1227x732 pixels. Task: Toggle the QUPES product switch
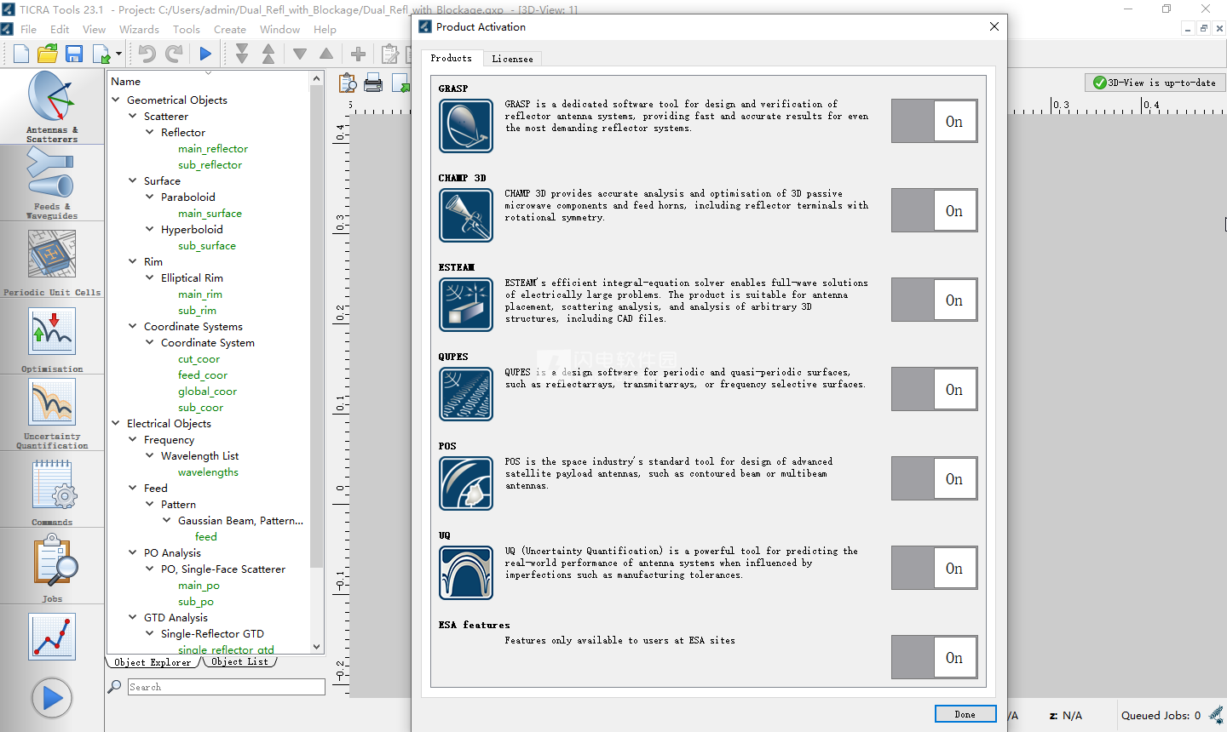935,389
